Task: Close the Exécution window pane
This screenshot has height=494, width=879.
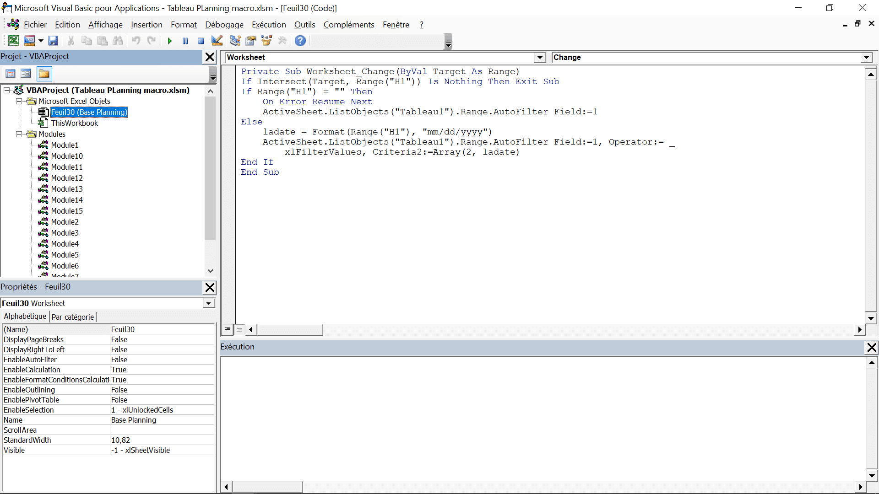Action: point(872,348)
